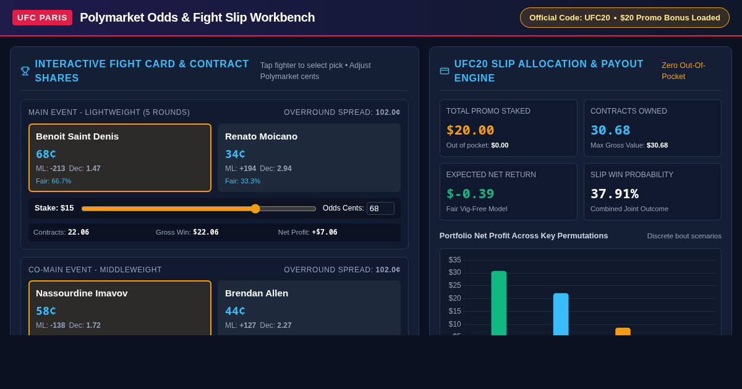Click the Contracts 22.06 readout
Screen dimensions: 742x389
tap(61, 232)
